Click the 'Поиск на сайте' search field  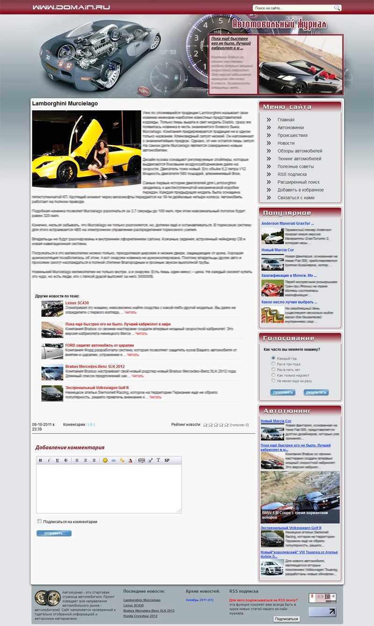click(x=293, y=8)
